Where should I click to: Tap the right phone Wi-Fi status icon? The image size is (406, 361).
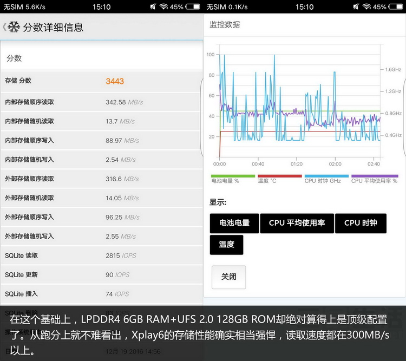coord(366,7)
